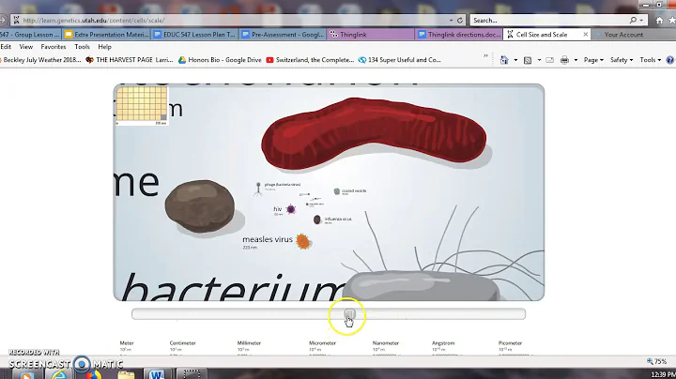The width and height of the screenshot is (676, 379).
Task: Open File Explorer folder on taskbar
Action: tap(126, 374)
